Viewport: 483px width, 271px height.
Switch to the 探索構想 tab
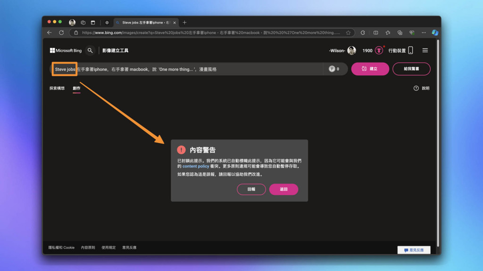(57, 88)
